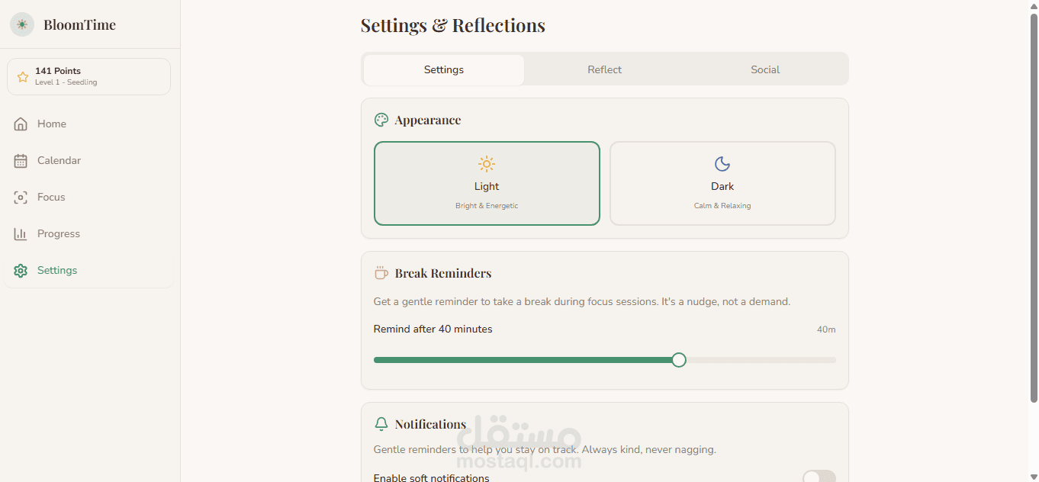Image resolution: width=1039 pixels, height=482 pixels.
Task: Click the page vertical scrollbar
Action: tap(1034, 206)
